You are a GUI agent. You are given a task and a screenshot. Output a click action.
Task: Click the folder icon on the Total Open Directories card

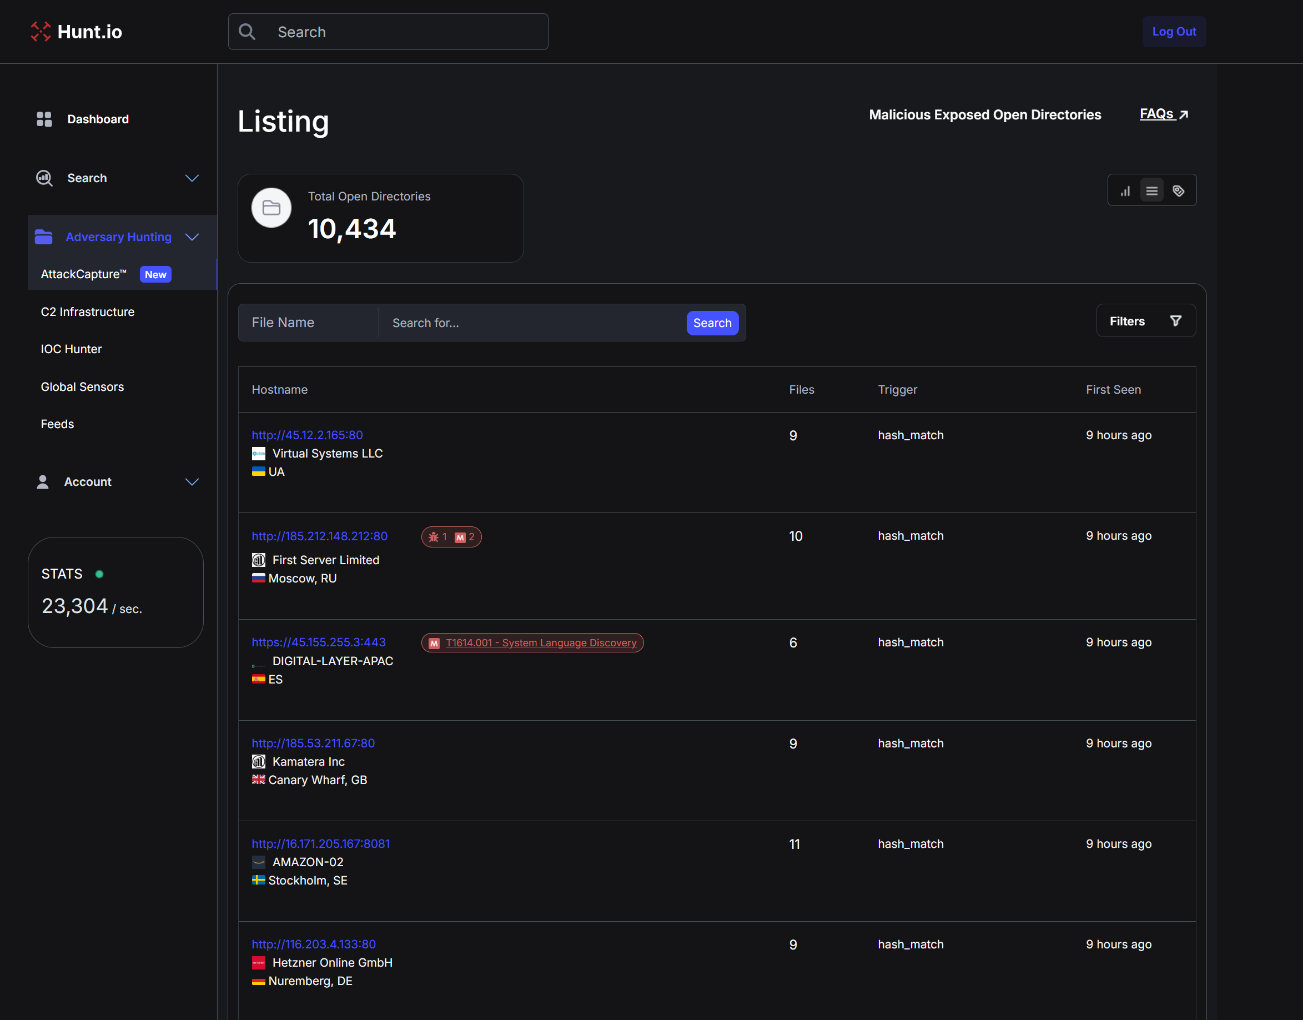point(271,208)
